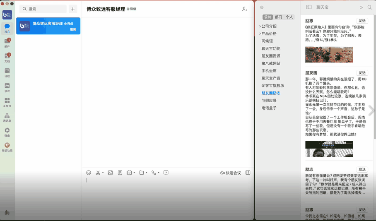
Task: Open the 邮件 mail section in sidebar
Action: coord(7,42)
